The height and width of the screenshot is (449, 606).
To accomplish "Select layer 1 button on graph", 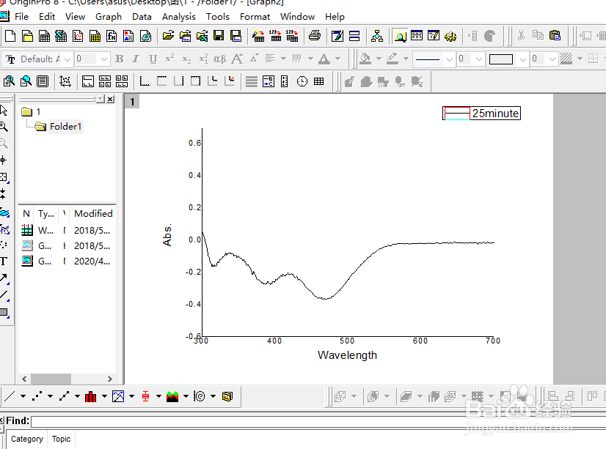I will [132, 102].
